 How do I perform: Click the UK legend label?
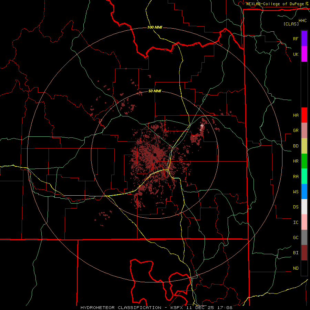tap(296, 54)
